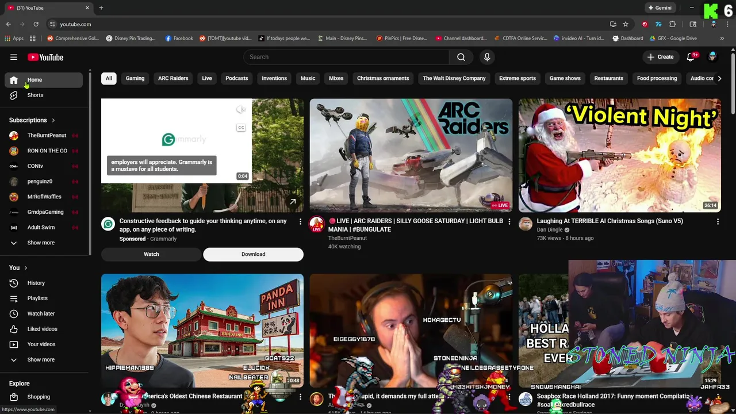Click TheBurntPeanut channel avatar under video
This screenshot has height=414, width=736.
317,224
